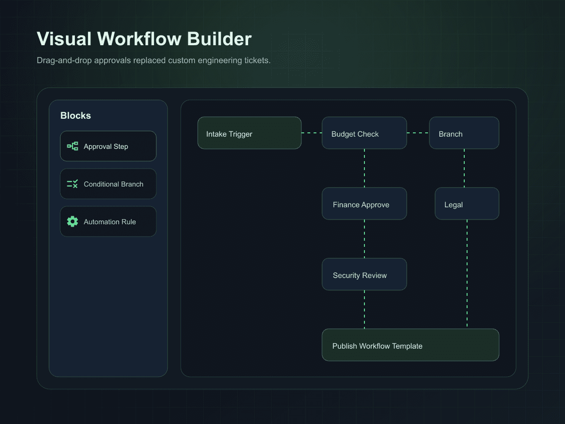Open the Finance Approve node

(x=364, y=204)
